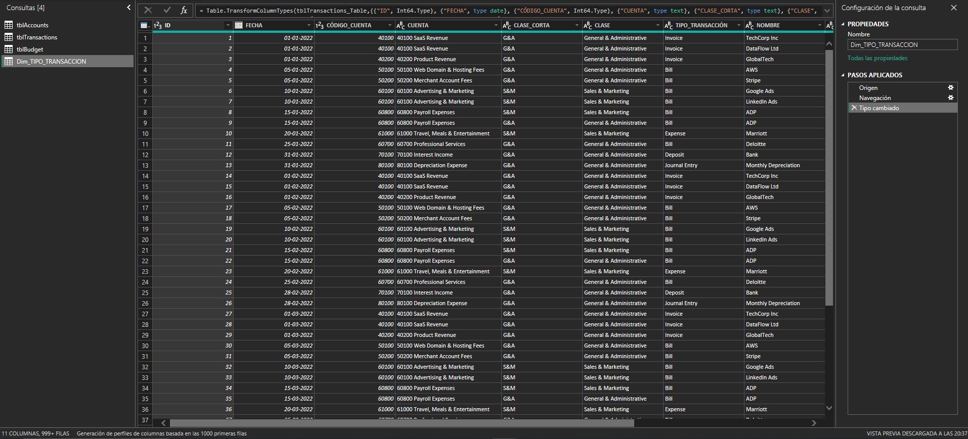The height and width of the screenshot is (439, 968).
Task: Delete Tipo cambiado step with X
Action: (854, 108)
